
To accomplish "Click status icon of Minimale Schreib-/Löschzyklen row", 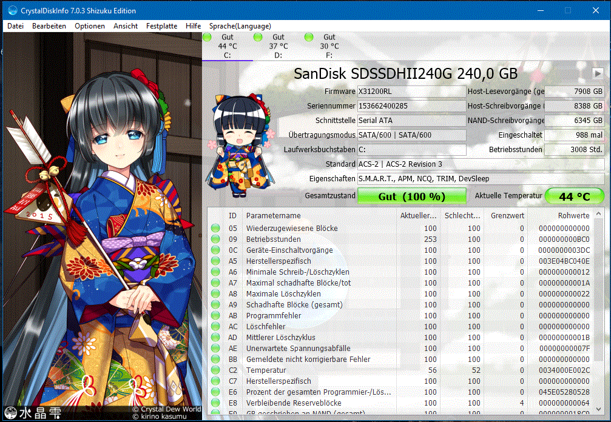I will click(x=215, y=272).
